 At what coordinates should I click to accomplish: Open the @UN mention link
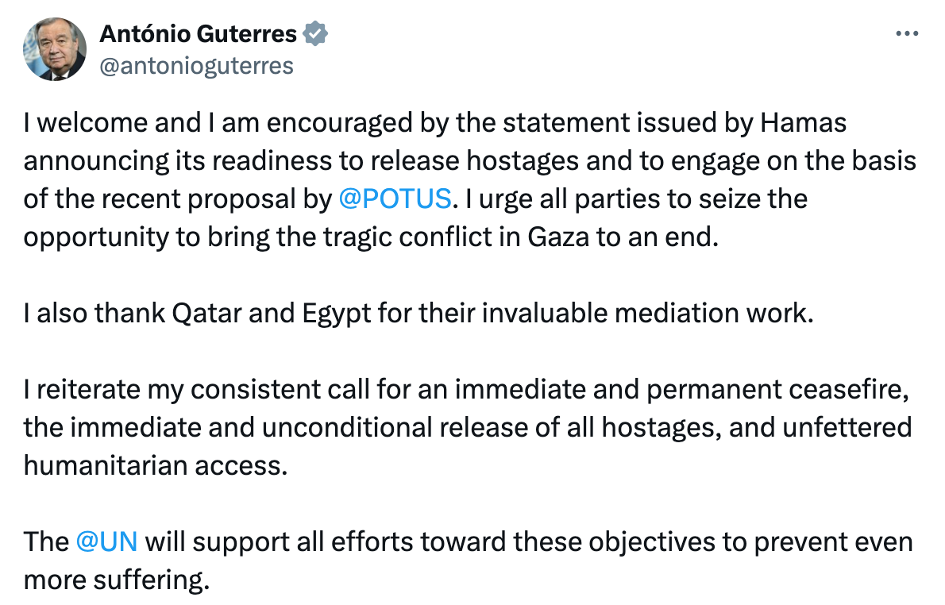click(107, 541)
